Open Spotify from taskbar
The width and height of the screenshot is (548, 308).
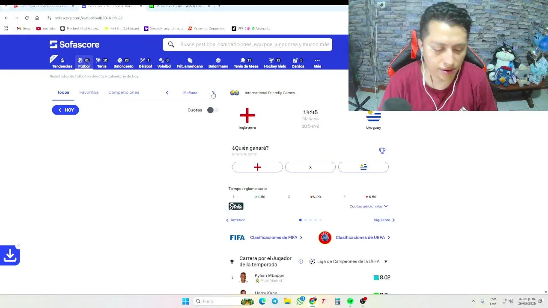(350, 301)
